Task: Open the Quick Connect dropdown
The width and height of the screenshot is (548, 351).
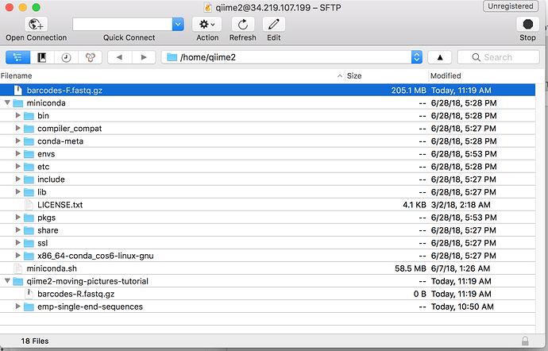Action: pos(178,24)
